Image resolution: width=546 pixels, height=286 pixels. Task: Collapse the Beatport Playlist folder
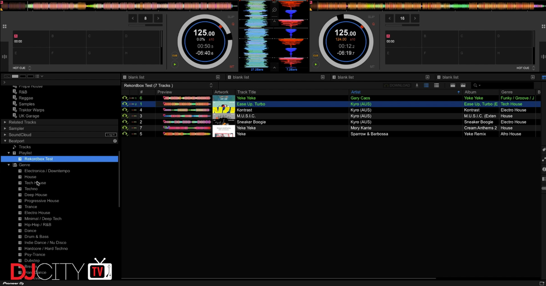pos(9,153)
